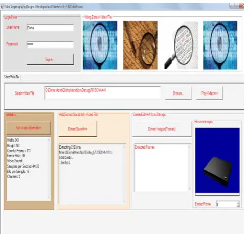Click scrollbar down arrow in sound extraction log

[124, 202]
